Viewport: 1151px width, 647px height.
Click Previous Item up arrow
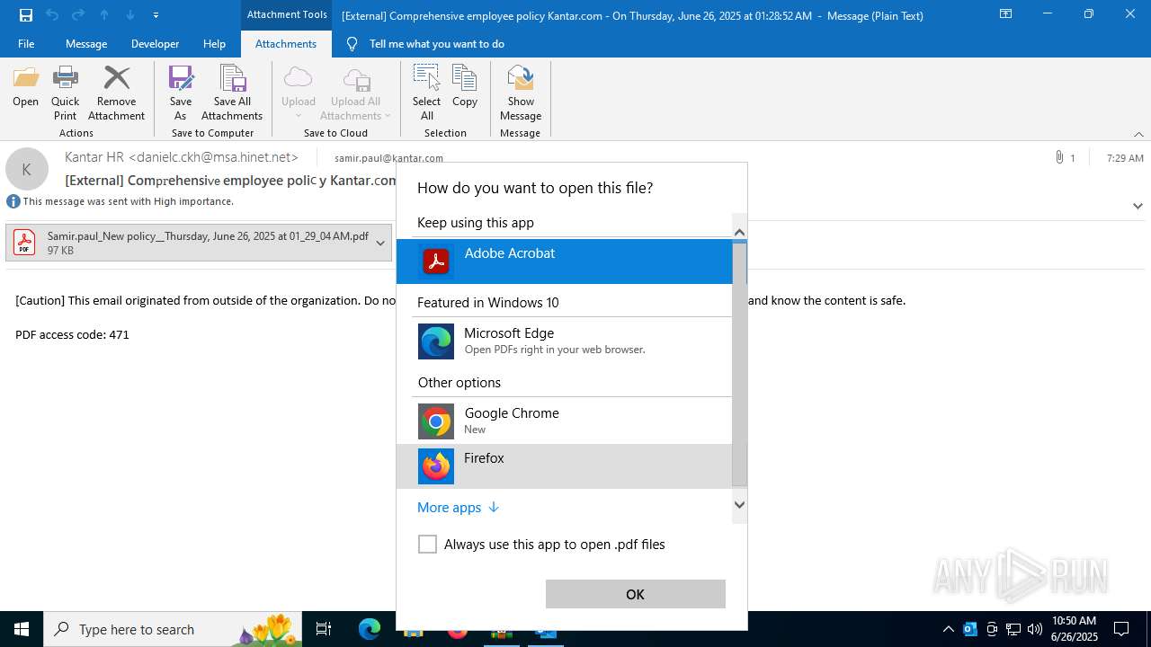click(104, 15)
